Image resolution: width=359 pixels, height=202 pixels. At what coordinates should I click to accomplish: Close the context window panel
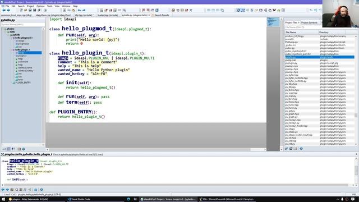point(356,154)
